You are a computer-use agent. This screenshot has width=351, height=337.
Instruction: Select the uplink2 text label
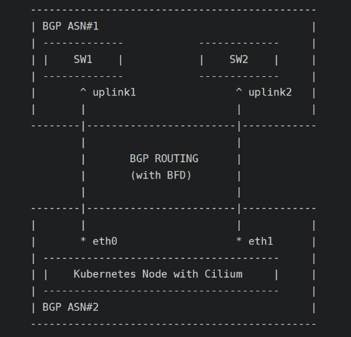pyautogui.click(x=270, y=92)
